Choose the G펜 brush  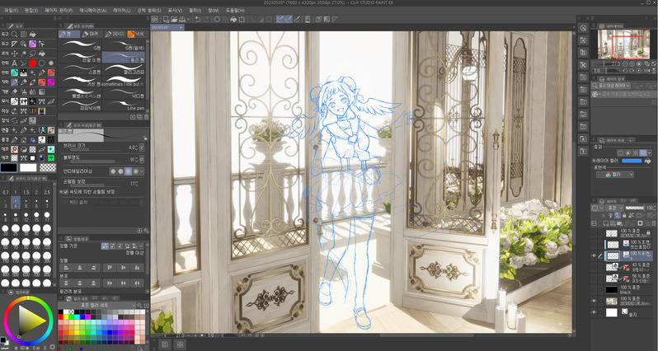80,44
